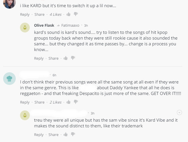Downvote the 'Kard Vibe' reply
This screenshot has height=142, width=188.
[73, 134]
